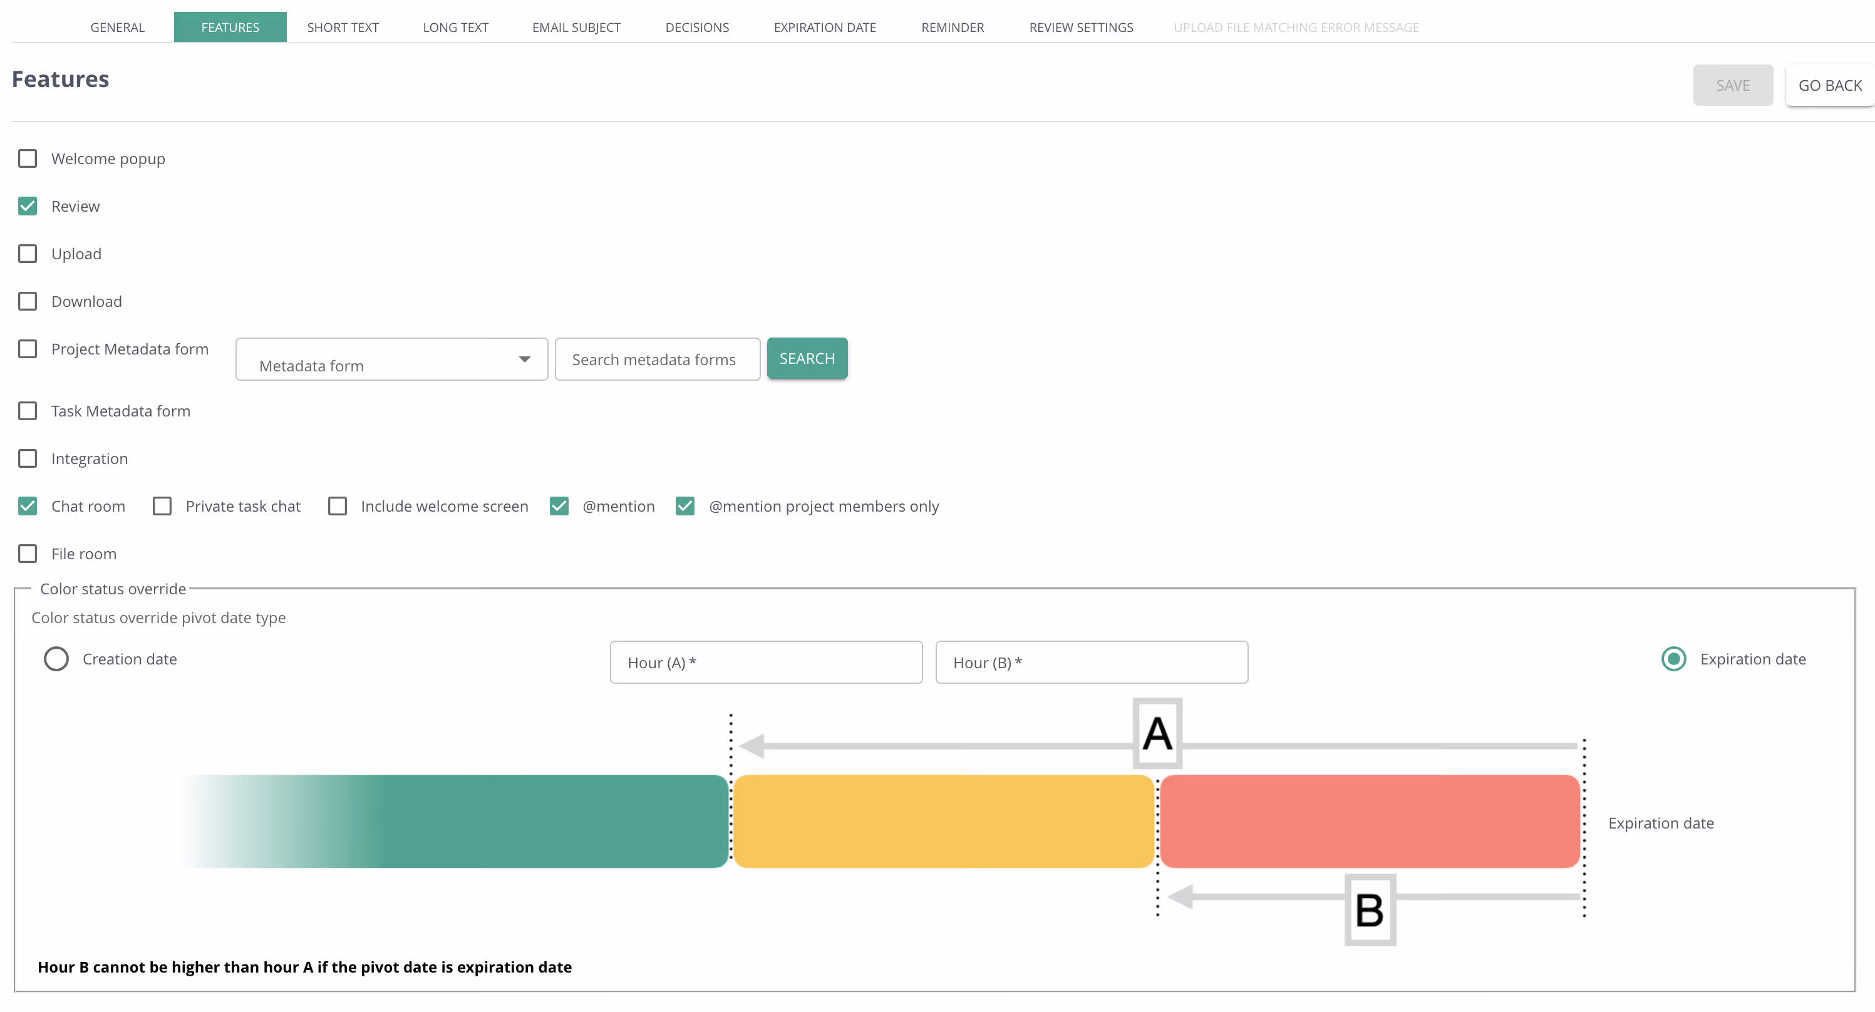The width and height of the screenshot is (1875, 1012).
Task: Enable the Upload checkbox
Action: 28,254
